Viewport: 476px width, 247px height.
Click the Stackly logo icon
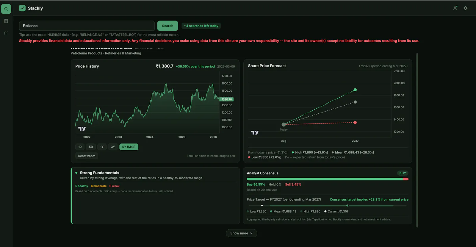pyautogui.click(x=22, y=8)
